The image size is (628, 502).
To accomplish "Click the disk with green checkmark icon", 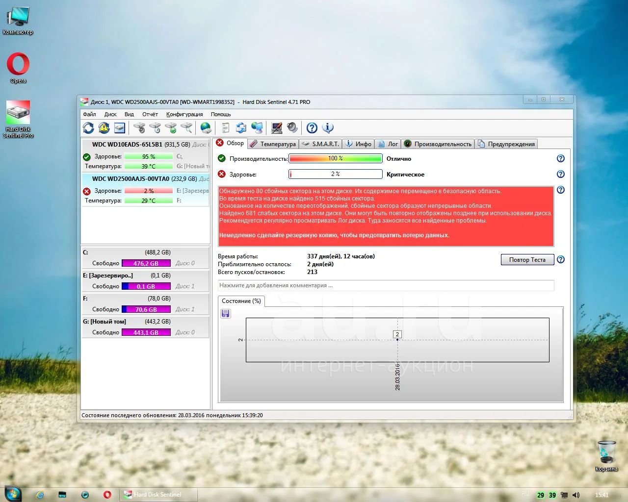I will click(171, 128).
